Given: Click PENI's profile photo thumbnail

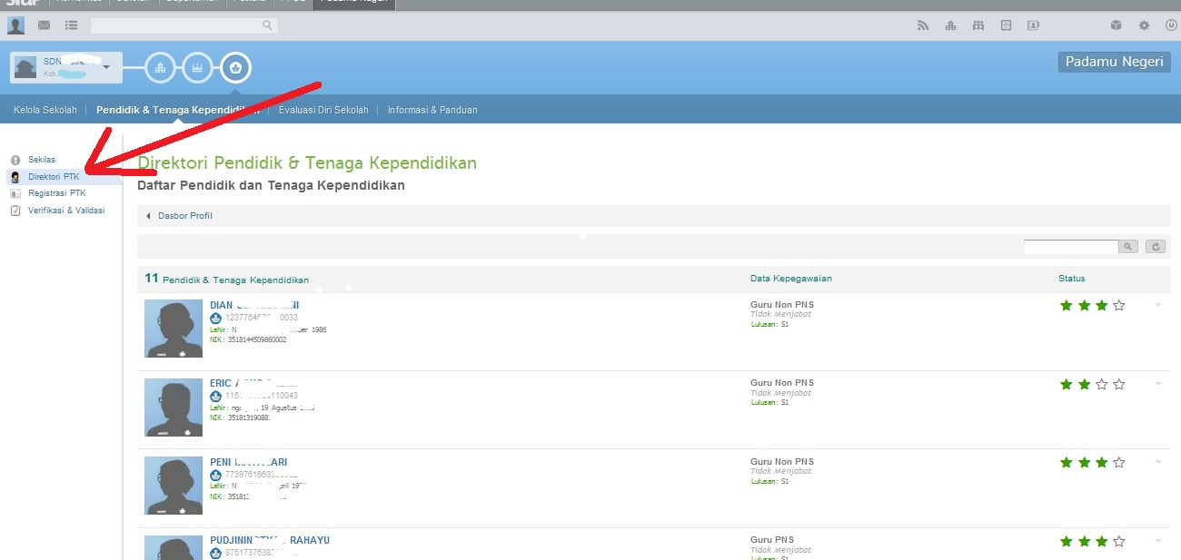Looking at the screenshot, I should [174, 486].
